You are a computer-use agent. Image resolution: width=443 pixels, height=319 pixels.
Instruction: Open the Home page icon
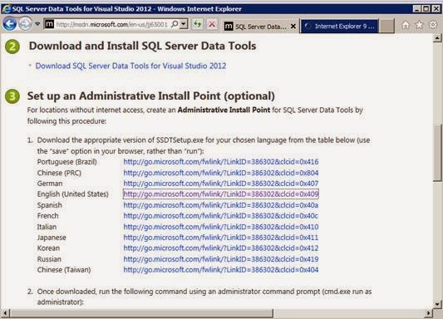[406, 26]
